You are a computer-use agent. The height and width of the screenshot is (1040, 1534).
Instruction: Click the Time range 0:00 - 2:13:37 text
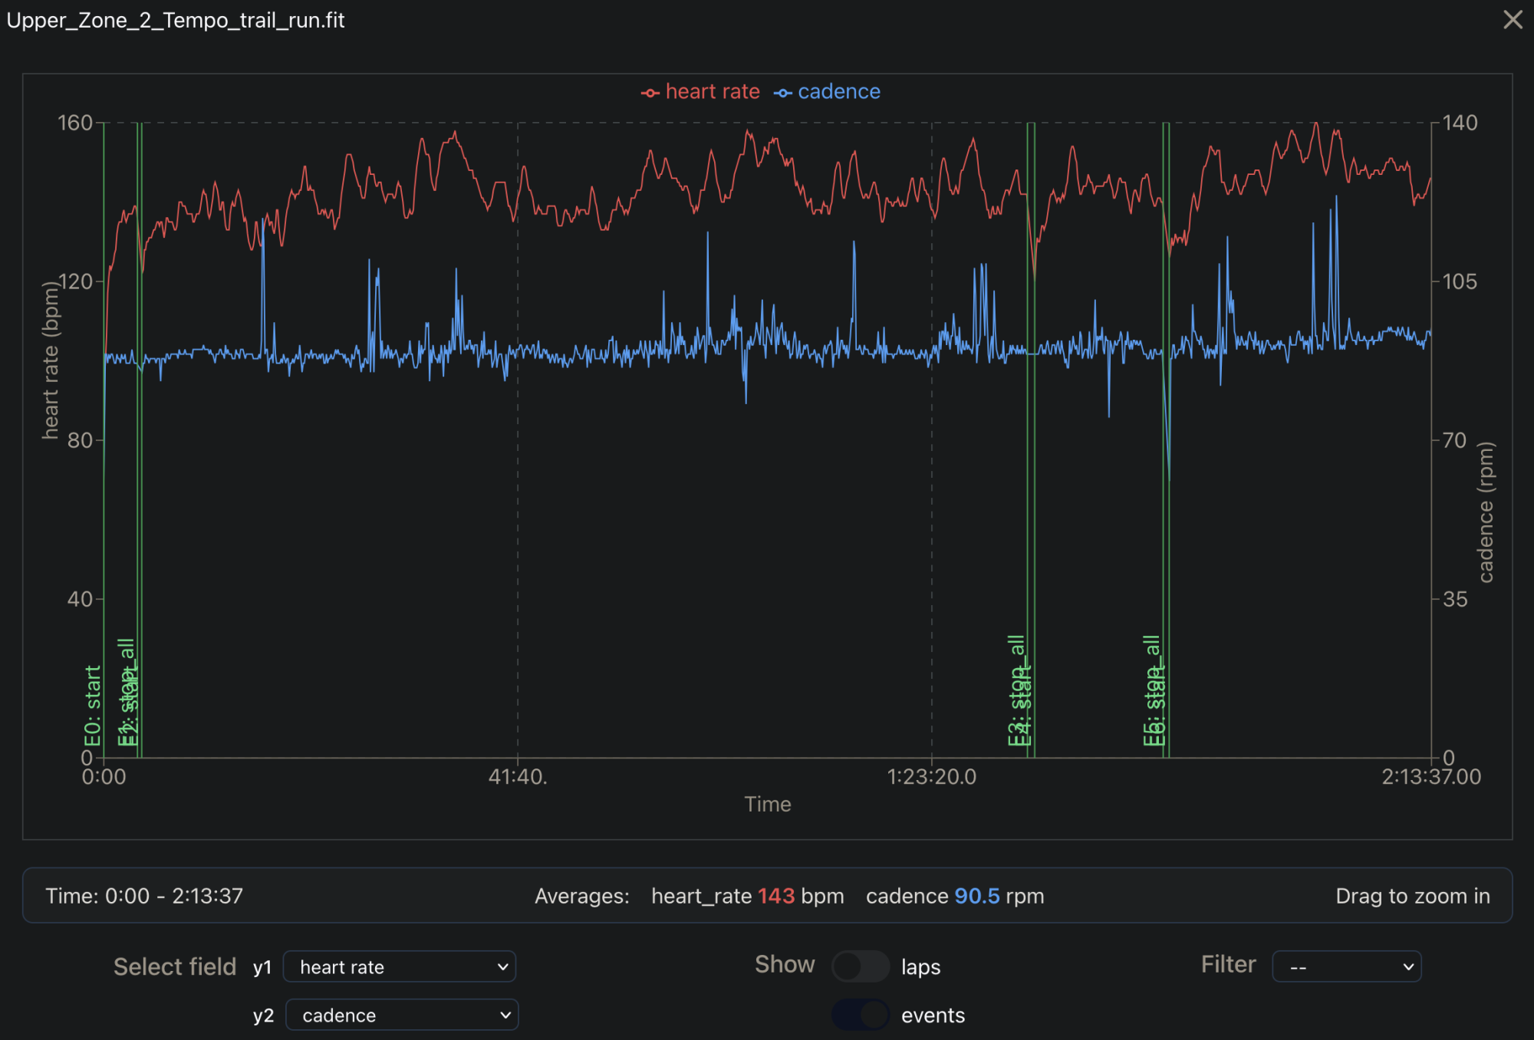(144, 896)
